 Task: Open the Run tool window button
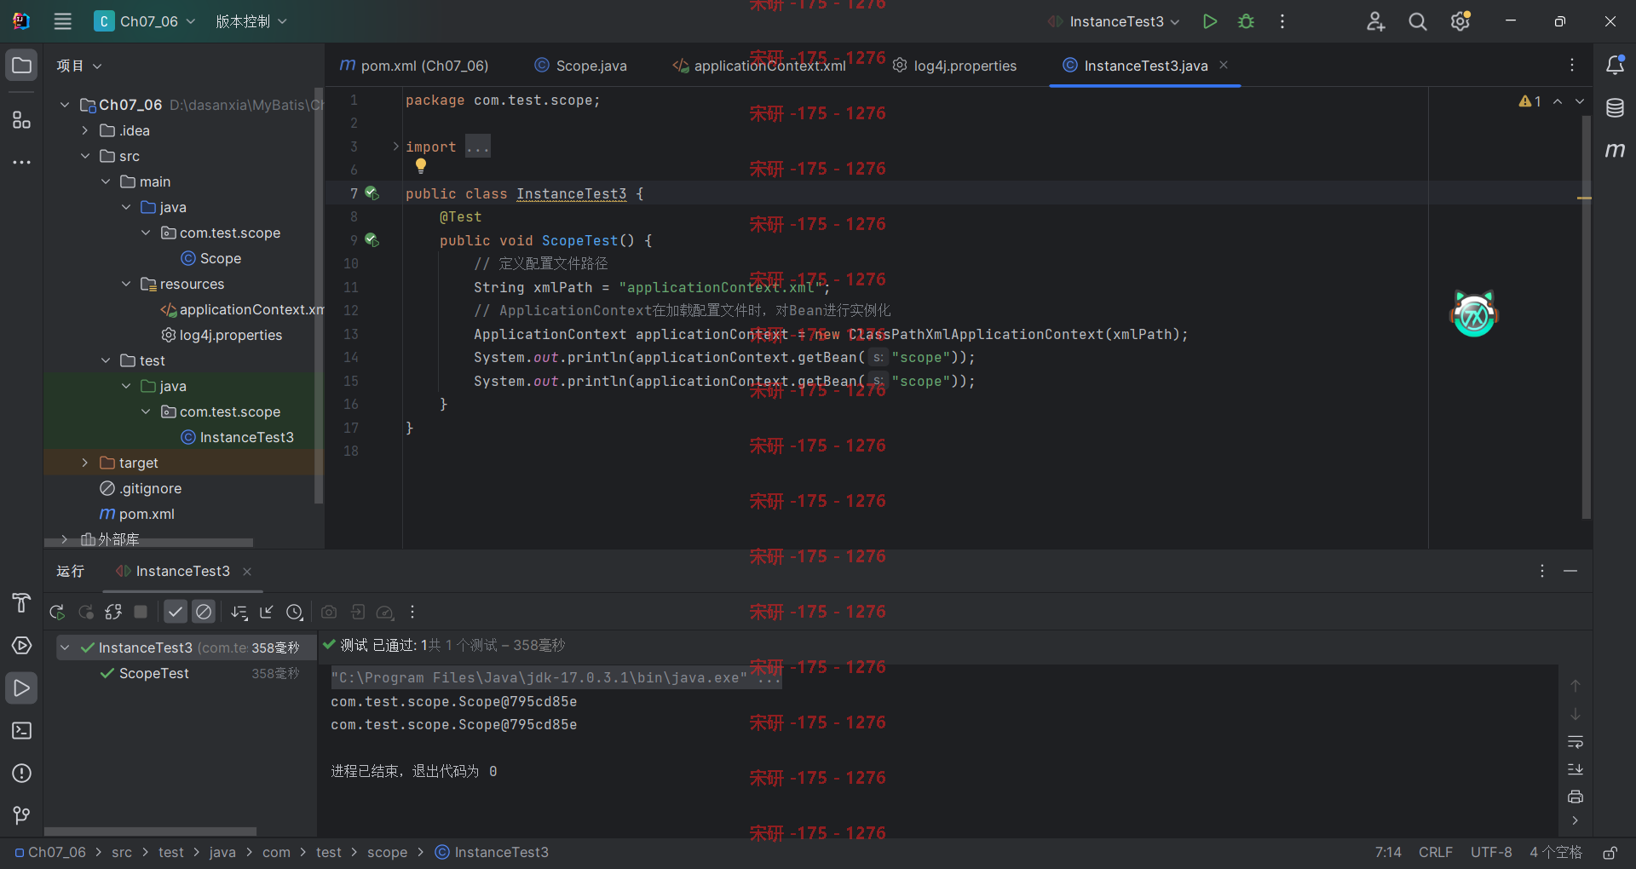[x=21, y=688]
